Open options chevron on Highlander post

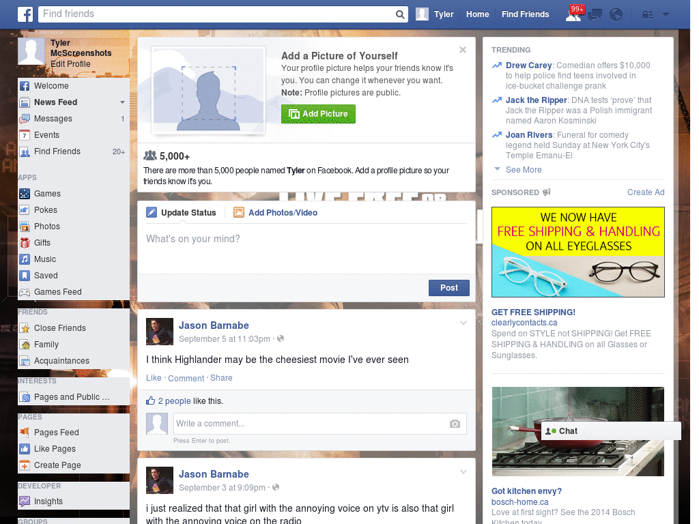tap(463, 323)
